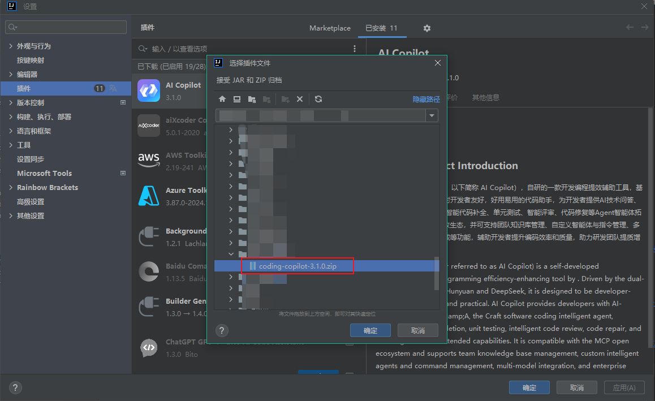Cancel the plugin file dialog with 取消

418,330
